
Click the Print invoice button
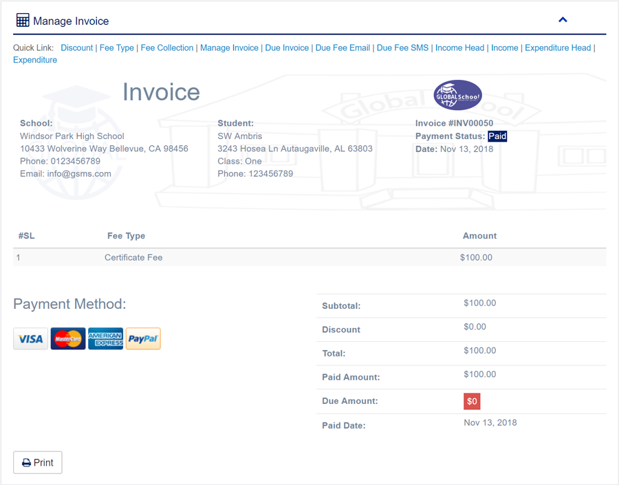pyautogui.click(x=38, y=462)
